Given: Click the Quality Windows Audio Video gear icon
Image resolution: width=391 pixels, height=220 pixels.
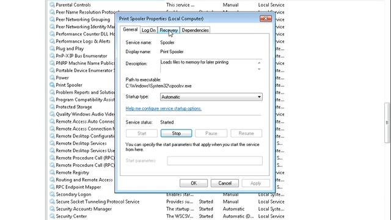Looking at the screenshot, I should point(52,114).
